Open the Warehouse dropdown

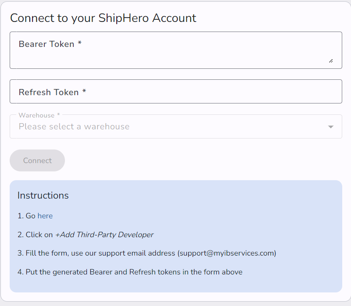(x=175, y=127)
